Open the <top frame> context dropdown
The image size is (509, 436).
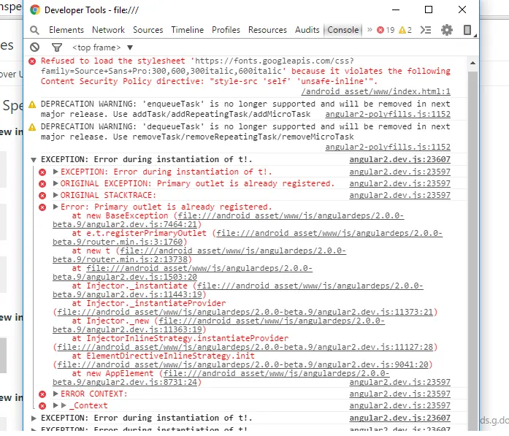[x=102, y=47]
